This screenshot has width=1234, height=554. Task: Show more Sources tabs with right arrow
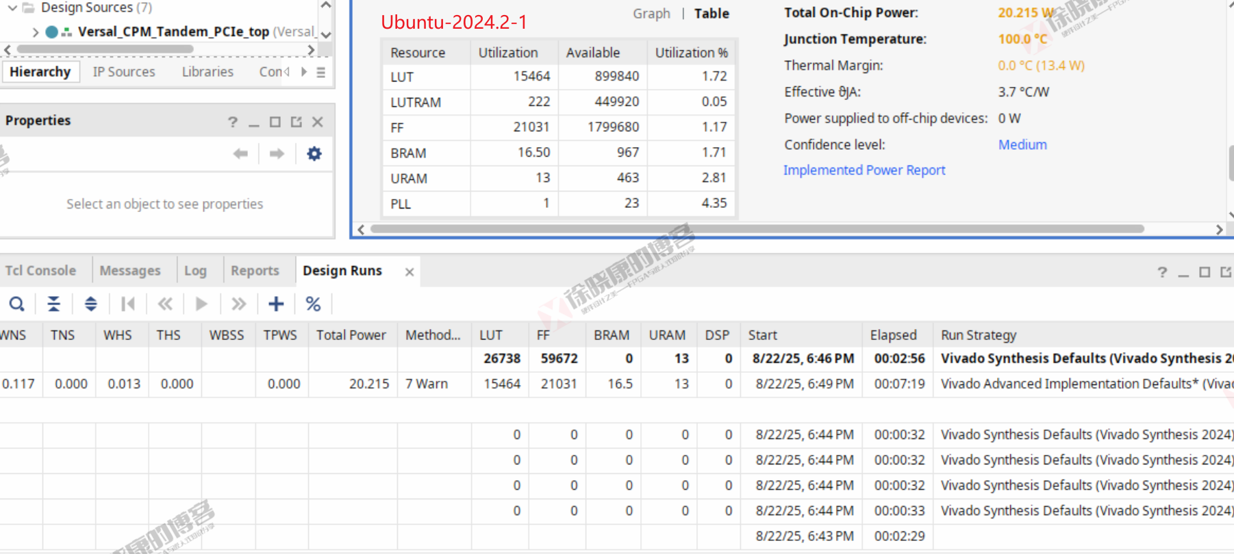pos(304,72)
